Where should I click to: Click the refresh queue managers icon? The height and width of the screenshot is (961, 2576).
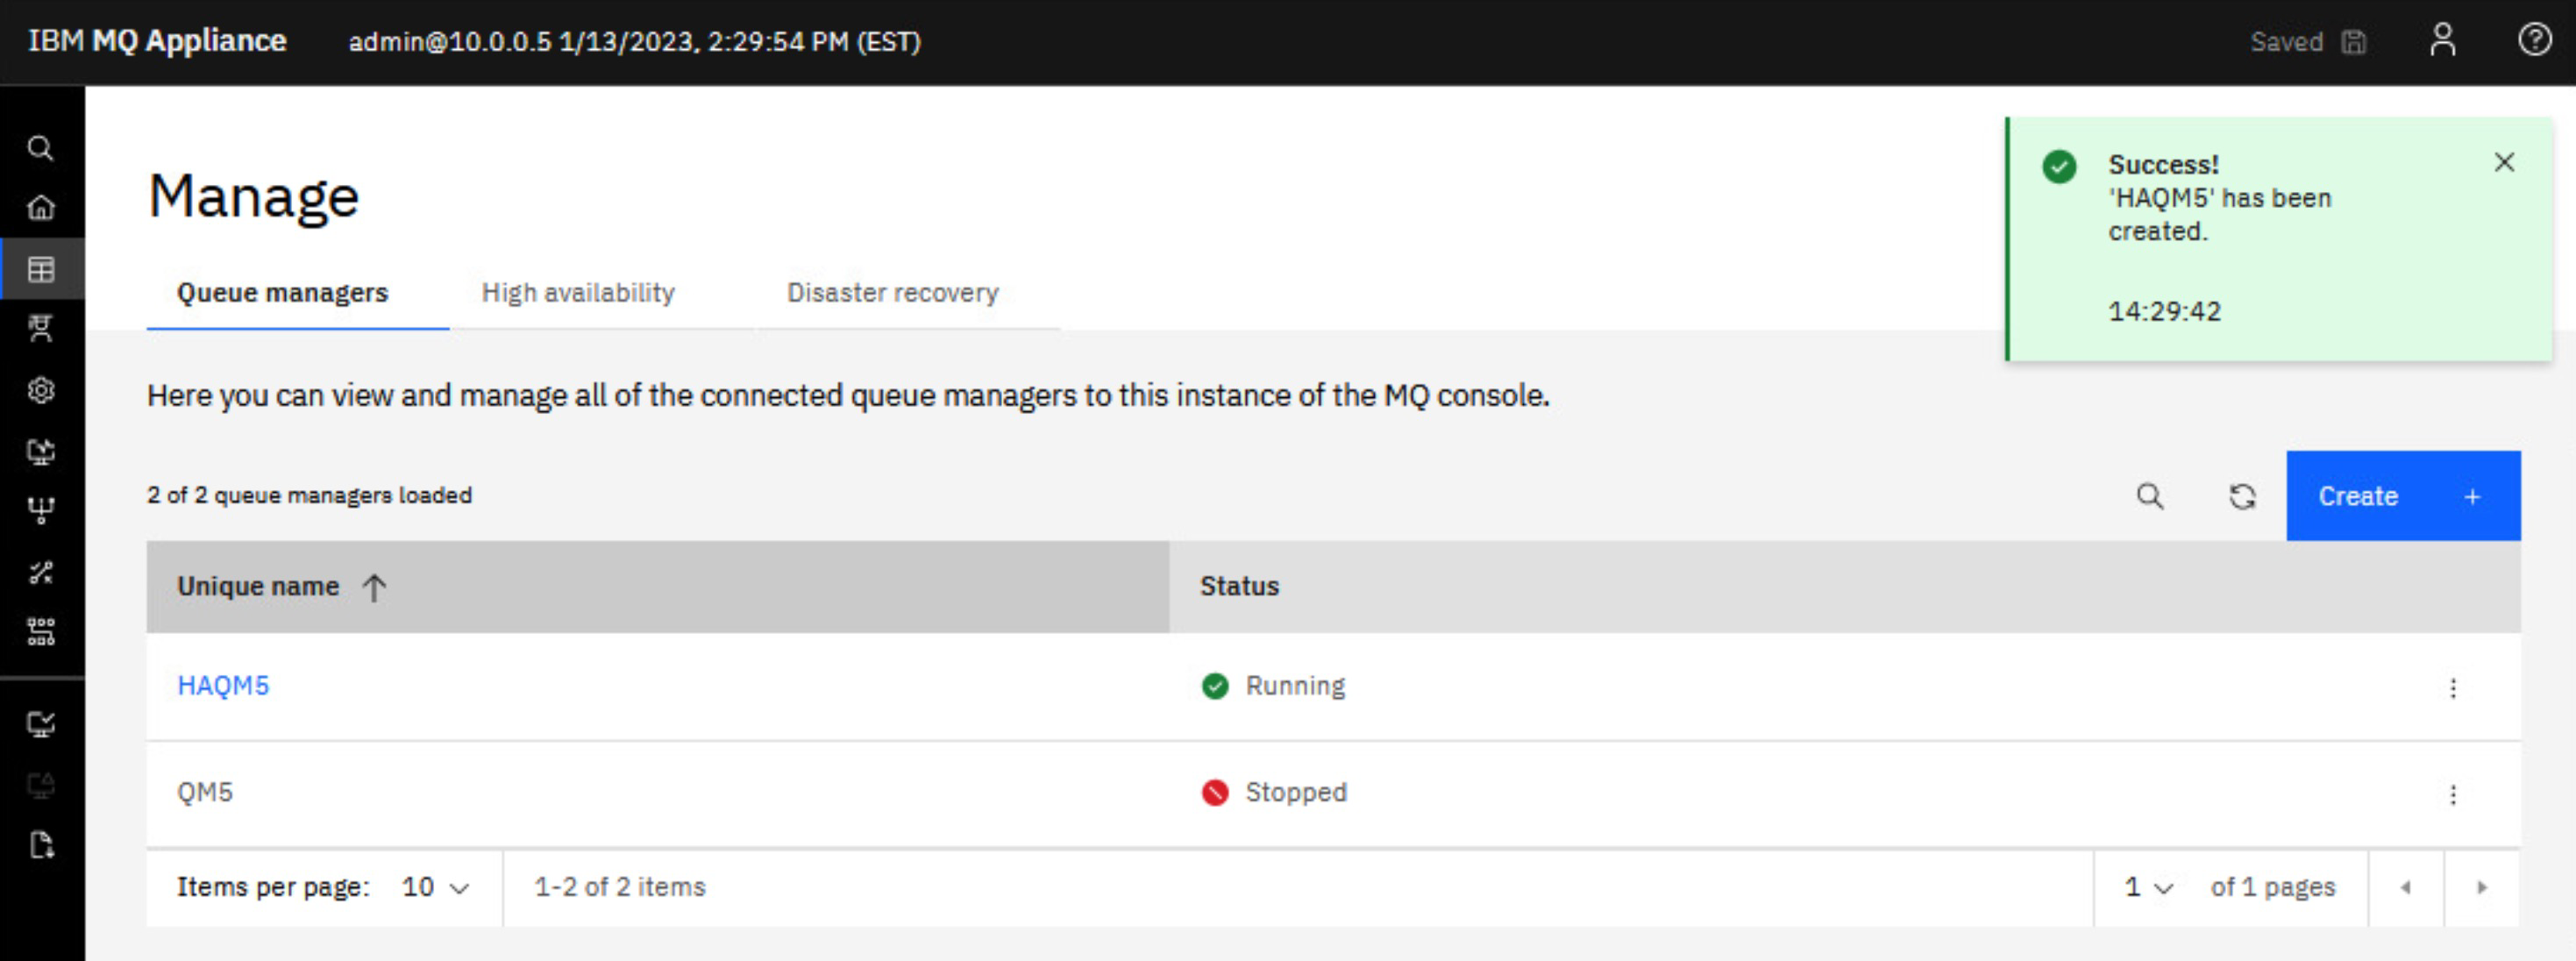(x=2242, y=496)
